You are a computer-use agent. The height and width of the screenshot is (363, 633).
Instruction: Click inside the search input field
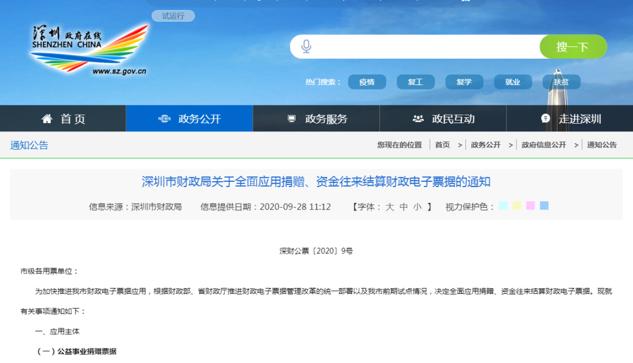(410, 46)
